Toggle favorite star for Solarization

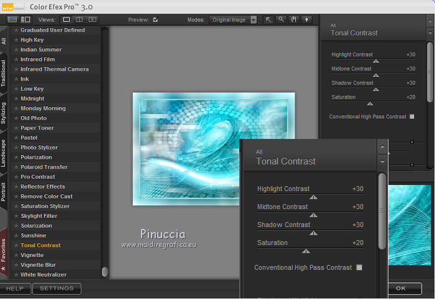[16, 226]
